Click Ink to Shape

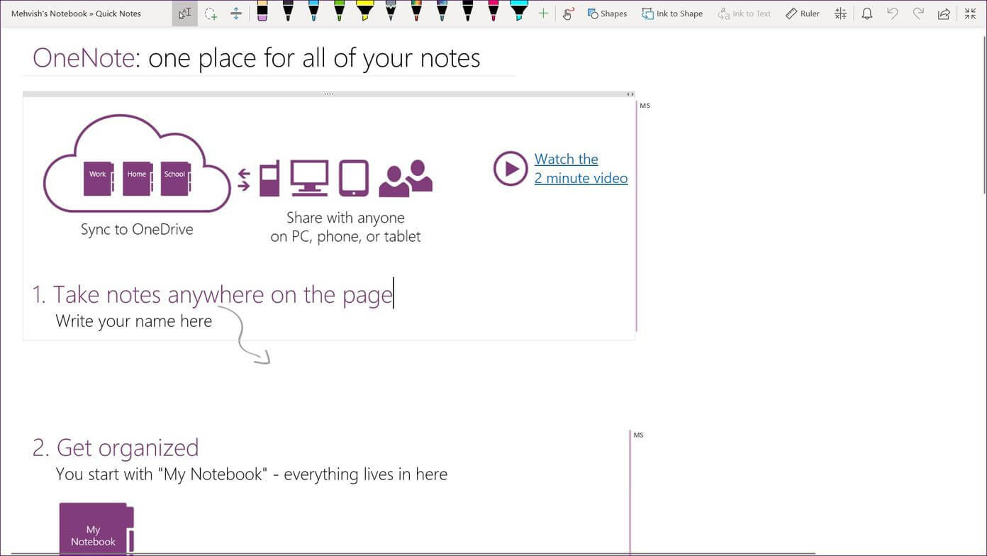pos(672,13)
